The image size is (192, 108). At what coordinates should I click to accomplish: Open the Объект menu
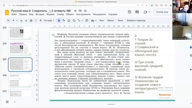70,14
